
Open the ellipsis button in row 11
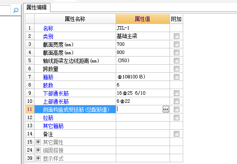[x=166, y=109]
